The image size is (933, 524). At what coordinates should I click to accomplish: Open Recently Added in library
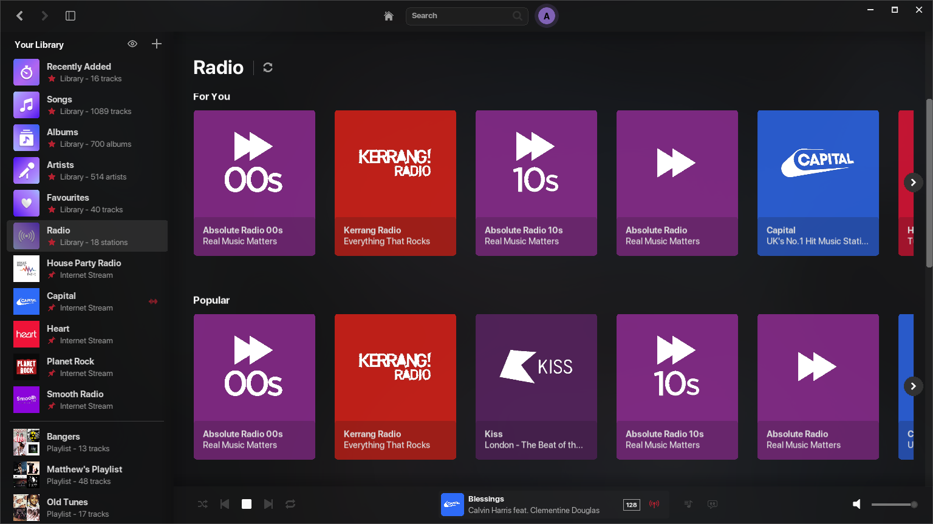87,72
